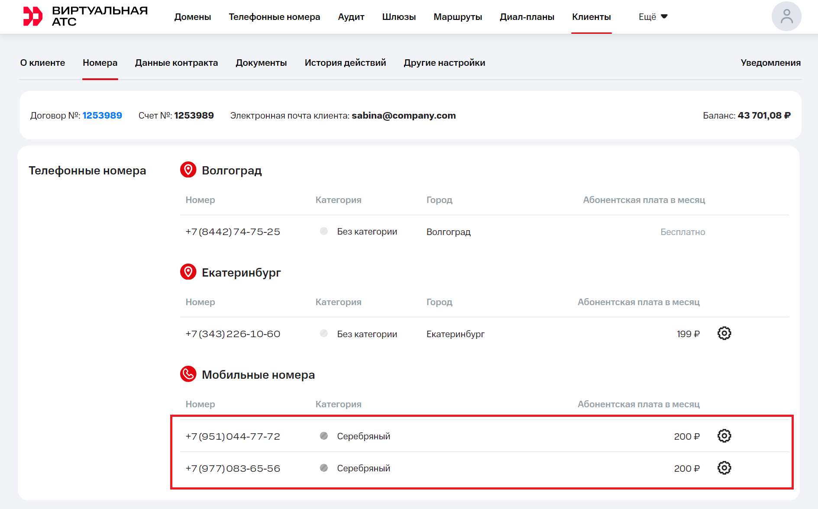Screen dimensions: 818x509
Task: Switch to the Другие настройки tab
Action: 444,63
